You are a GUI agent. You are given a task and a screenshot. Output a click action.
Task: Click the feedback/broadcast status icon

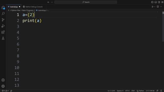157,91
